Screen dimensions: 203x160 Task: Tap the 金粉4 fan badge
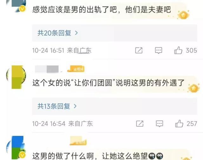click(76, 69)
